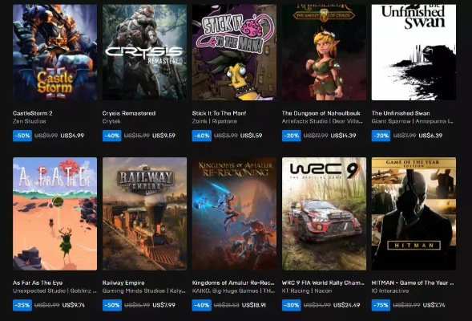
Task: Select the WRC 9 cover image
Action: point(324,213)
